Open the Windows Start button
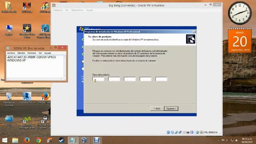This screenshot has height=144, width=256. click(x=4, y=140)
